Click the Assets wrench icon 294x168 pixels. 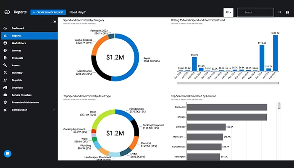tap(5, 65)
